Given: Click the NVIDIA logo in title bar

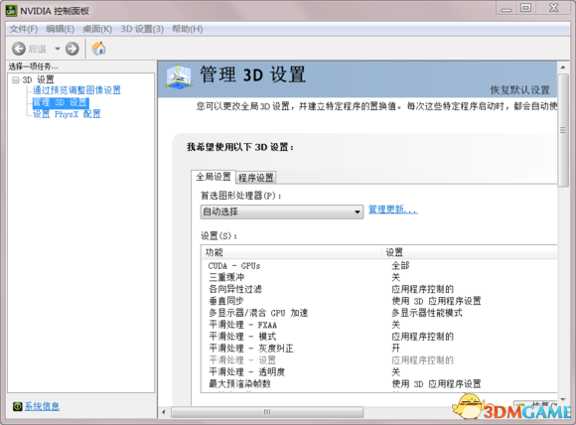Looking at the screenshot, I should coord(11,11).
